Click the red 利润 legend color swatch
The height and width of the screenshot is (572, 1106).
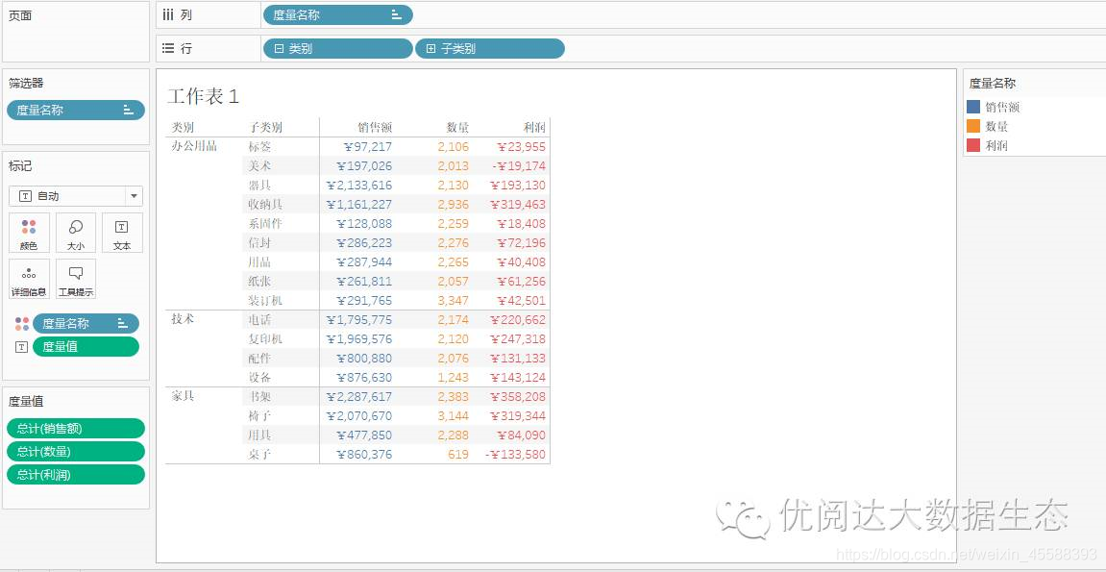tap(973, 145)
